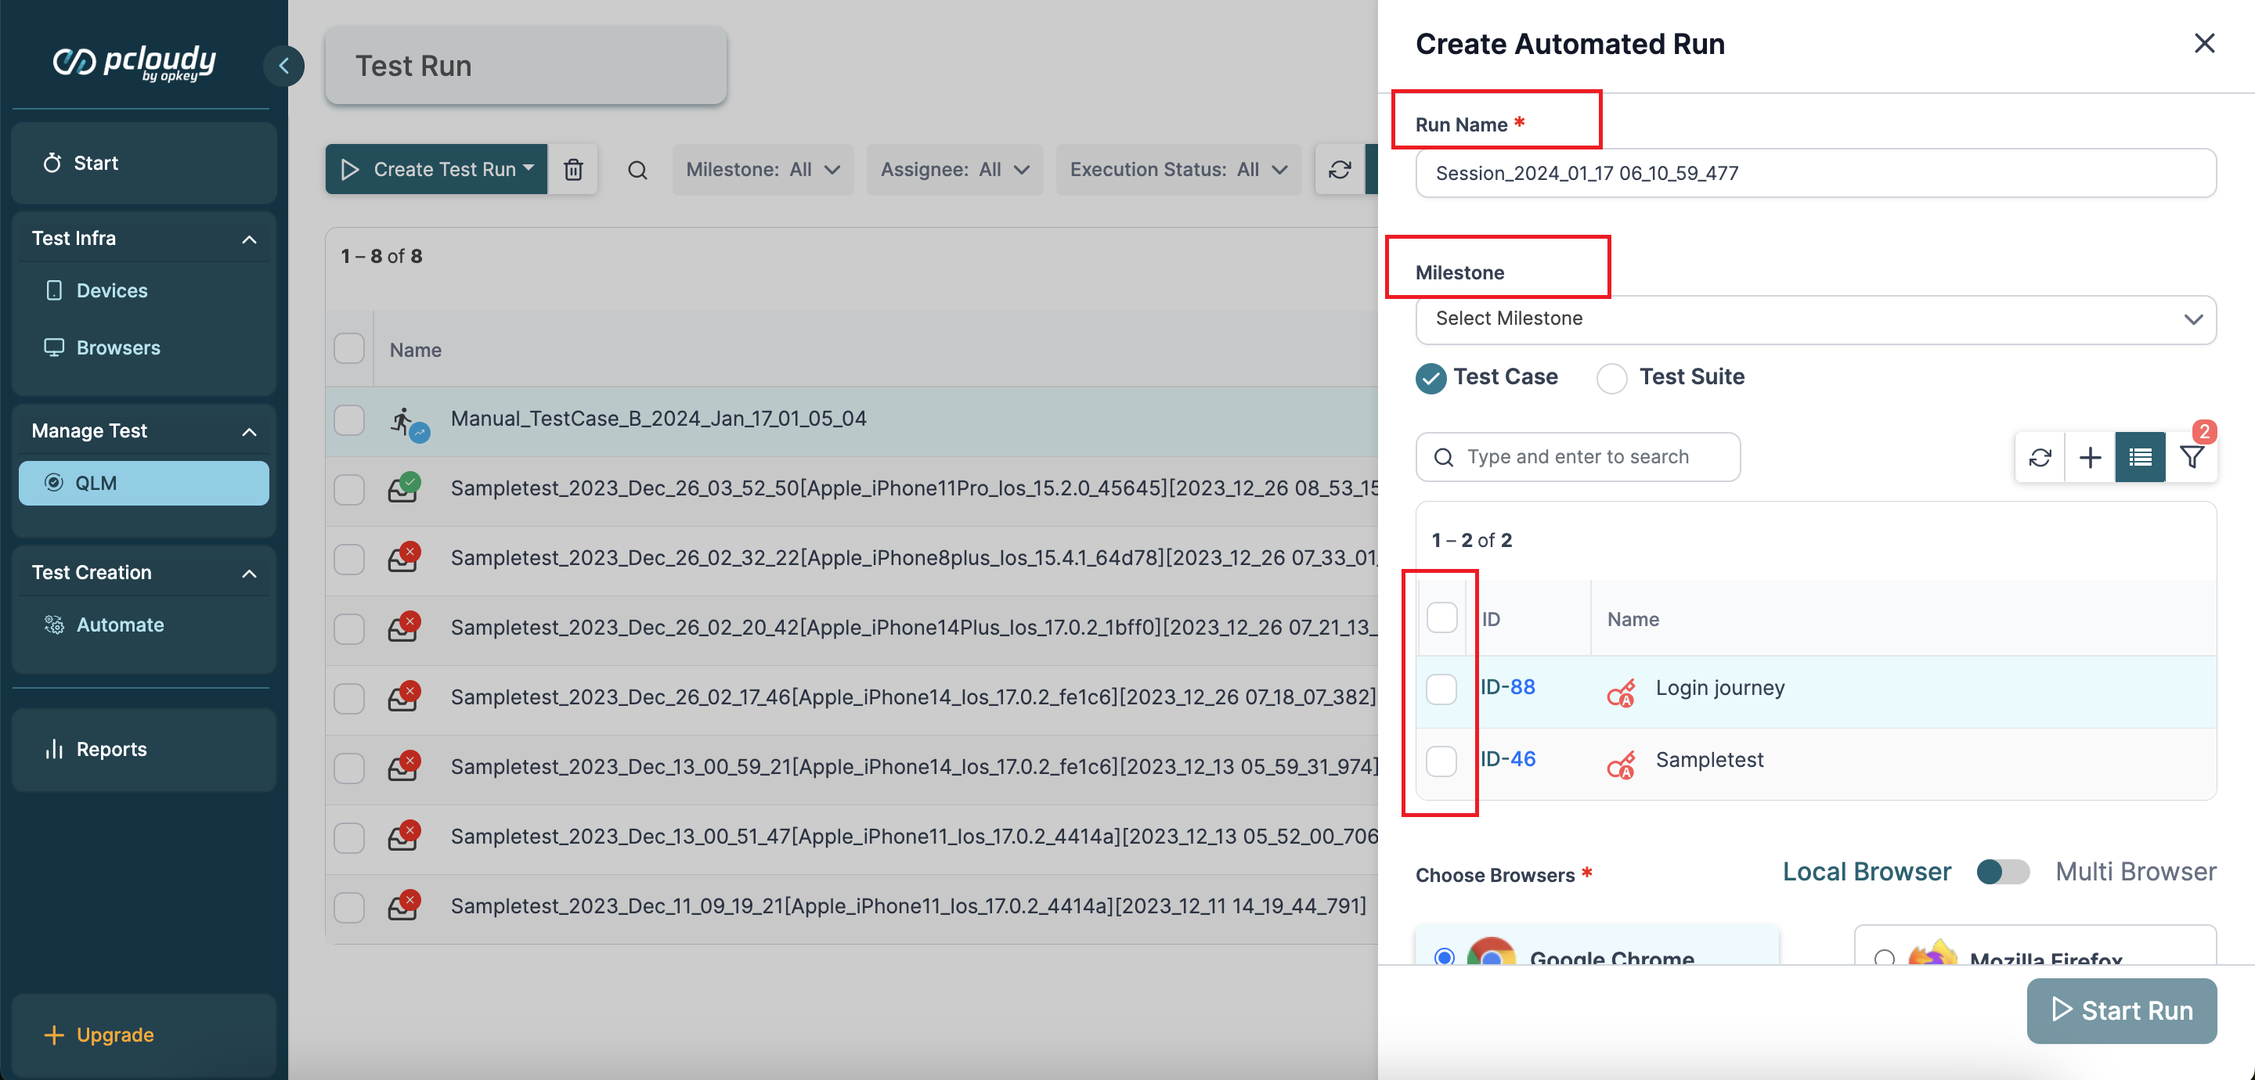
Task: Collapse the Test Infra section
Action: coord(249,239)
